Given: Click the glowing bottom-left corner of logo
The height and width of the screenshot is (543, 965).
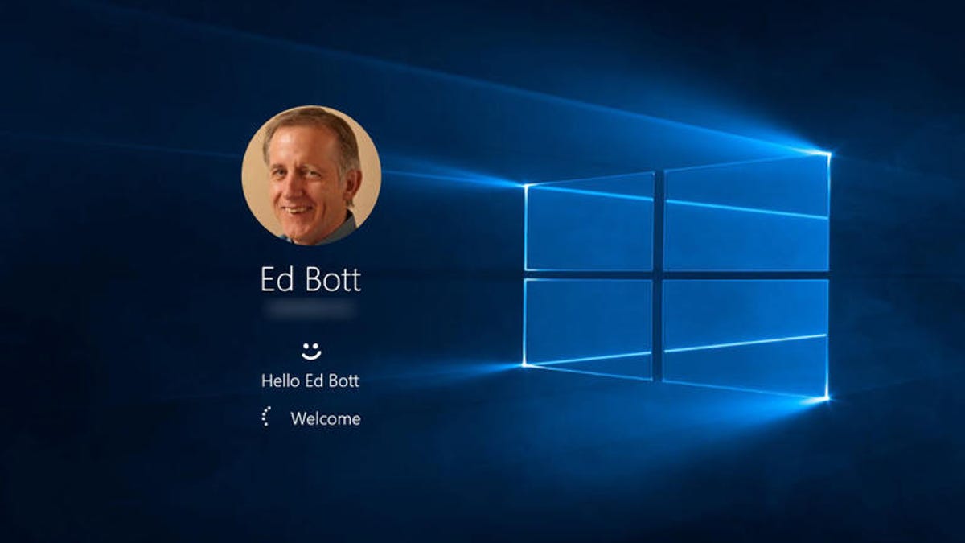Looking at the screenshot, I should coord(525,365).
